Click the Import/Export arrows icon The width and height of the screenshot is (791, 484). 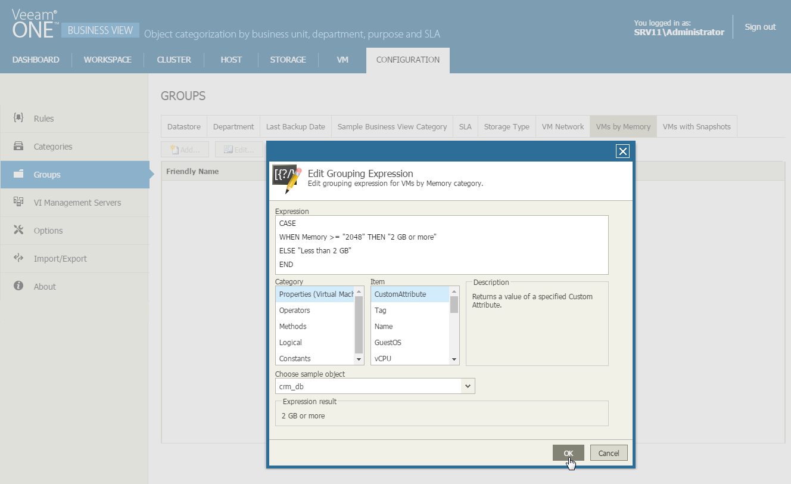[x=18, y=258]
